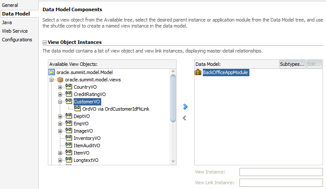Expand the DeptVO tree node
This screenshot has width=326, height=189.
coord(60,116)
